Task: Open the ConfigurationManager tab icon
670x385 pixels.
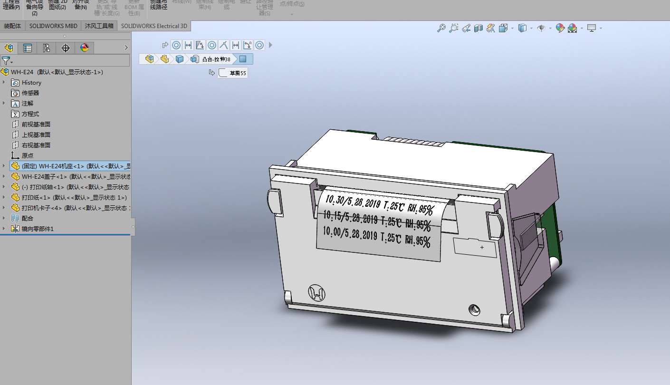Action: (x=47, y=48)
